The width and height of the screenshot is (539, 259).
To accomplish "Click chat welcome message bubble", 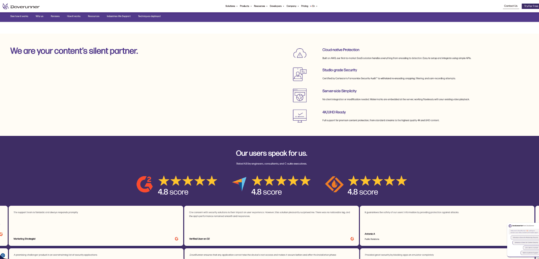I will point(524,231).
